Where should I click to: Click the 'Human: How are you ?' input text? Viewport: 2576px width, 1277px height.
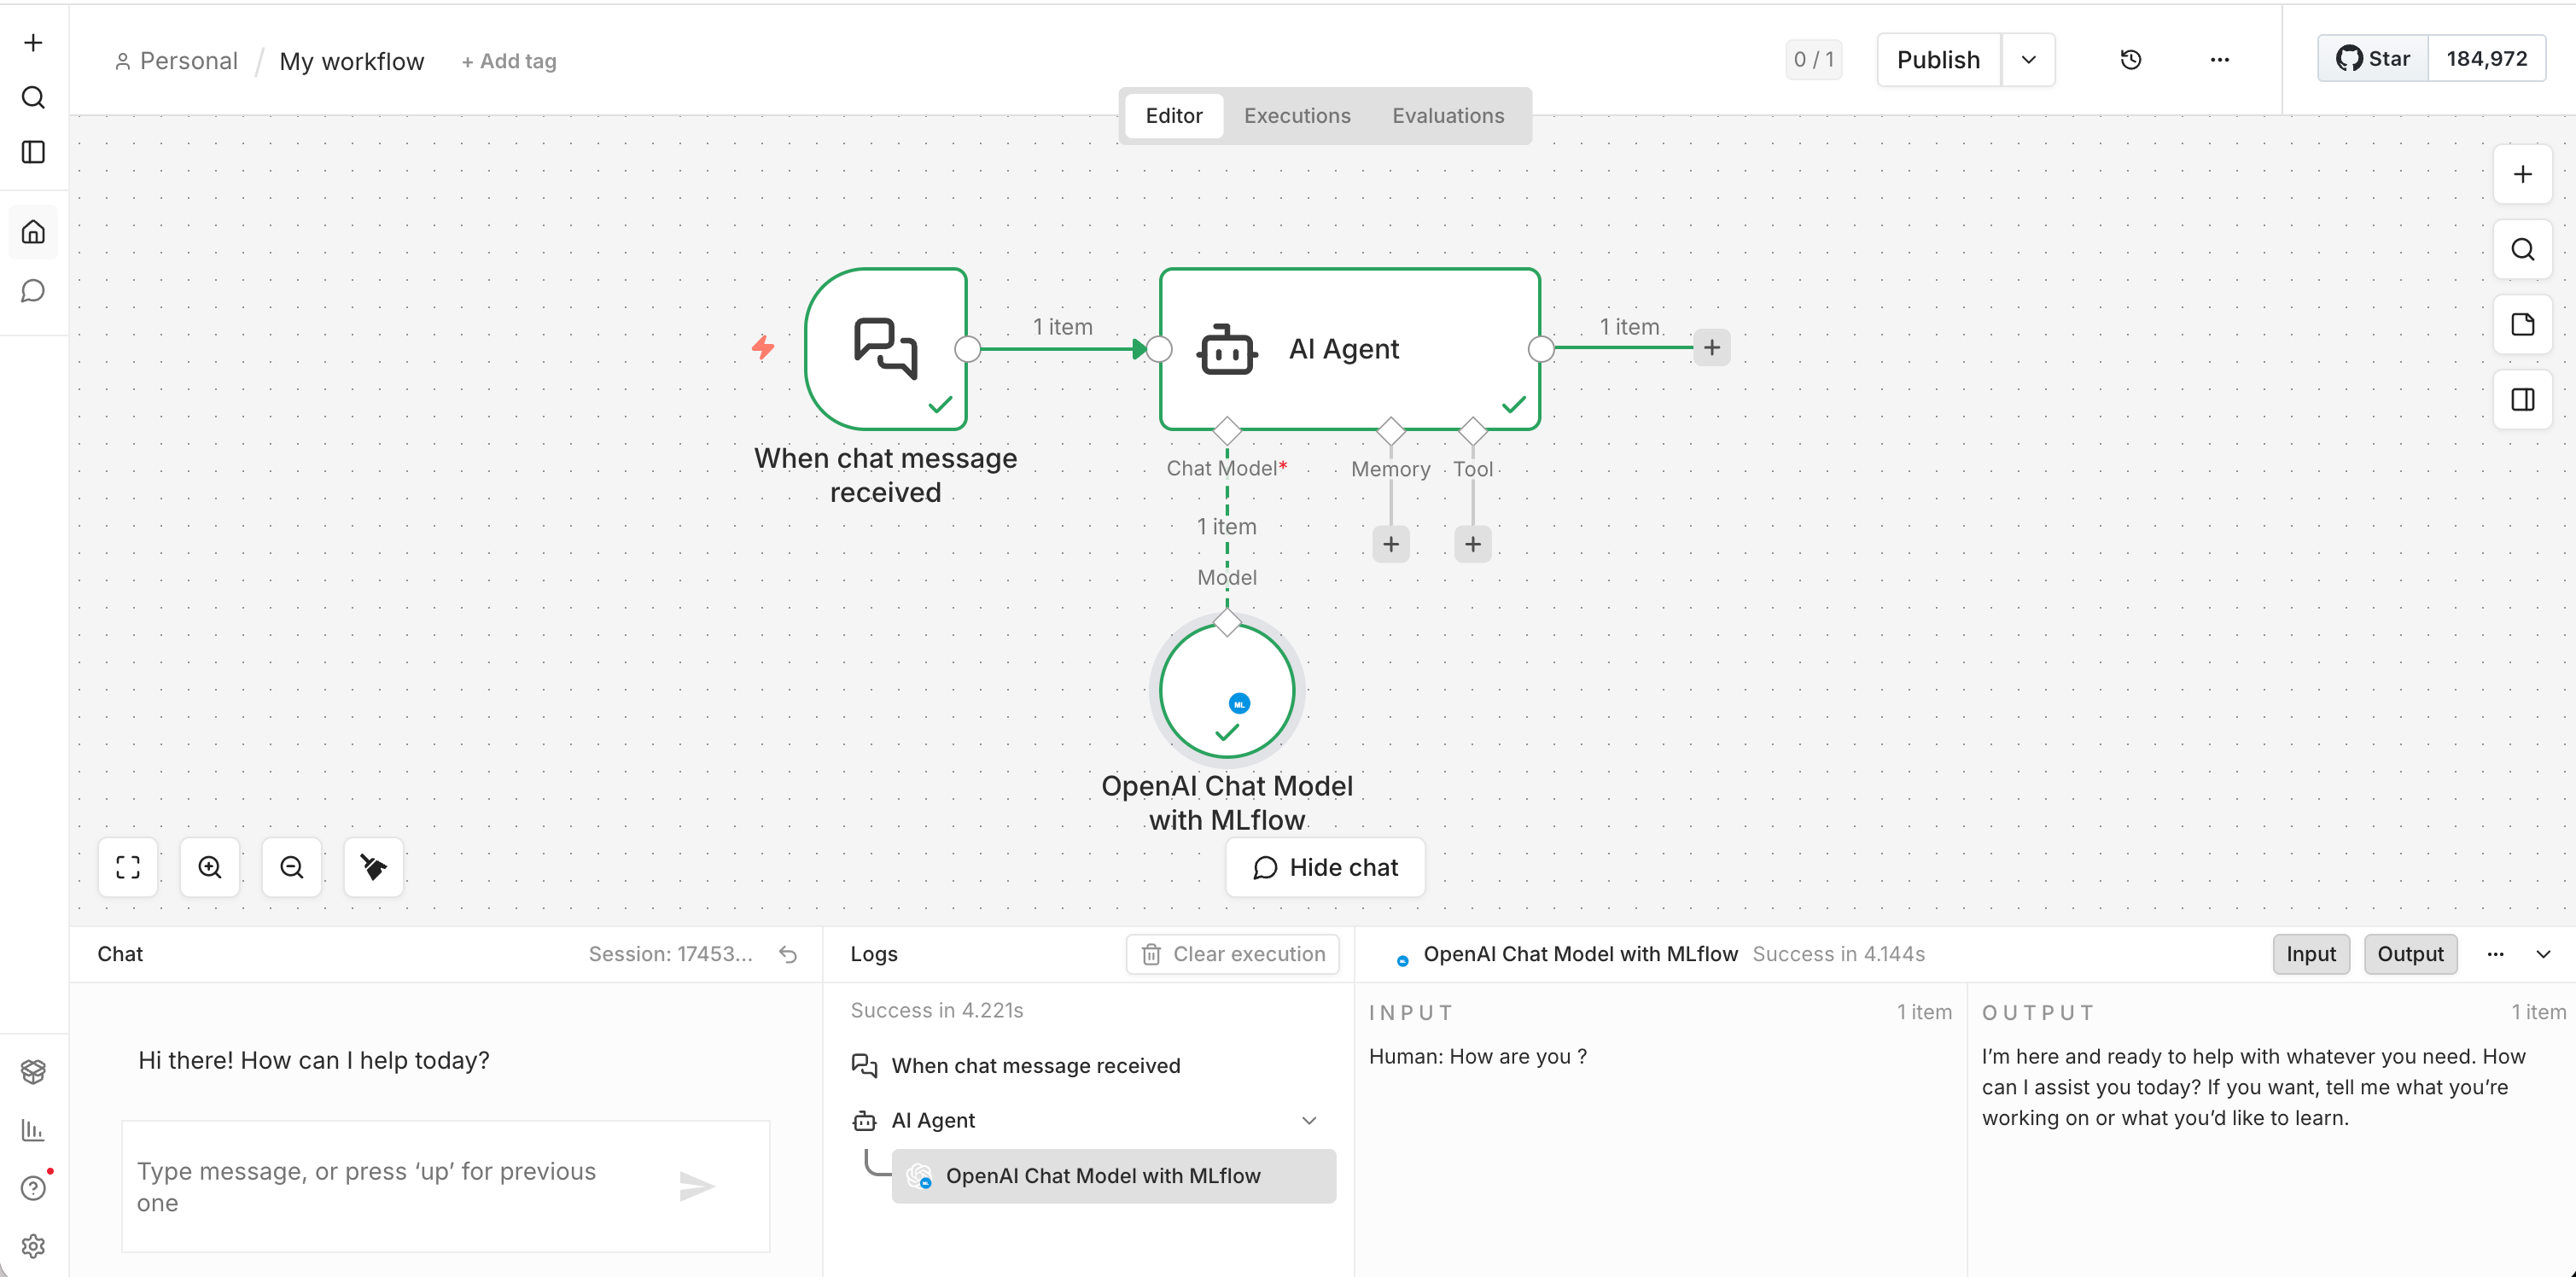(1477, 1057)
